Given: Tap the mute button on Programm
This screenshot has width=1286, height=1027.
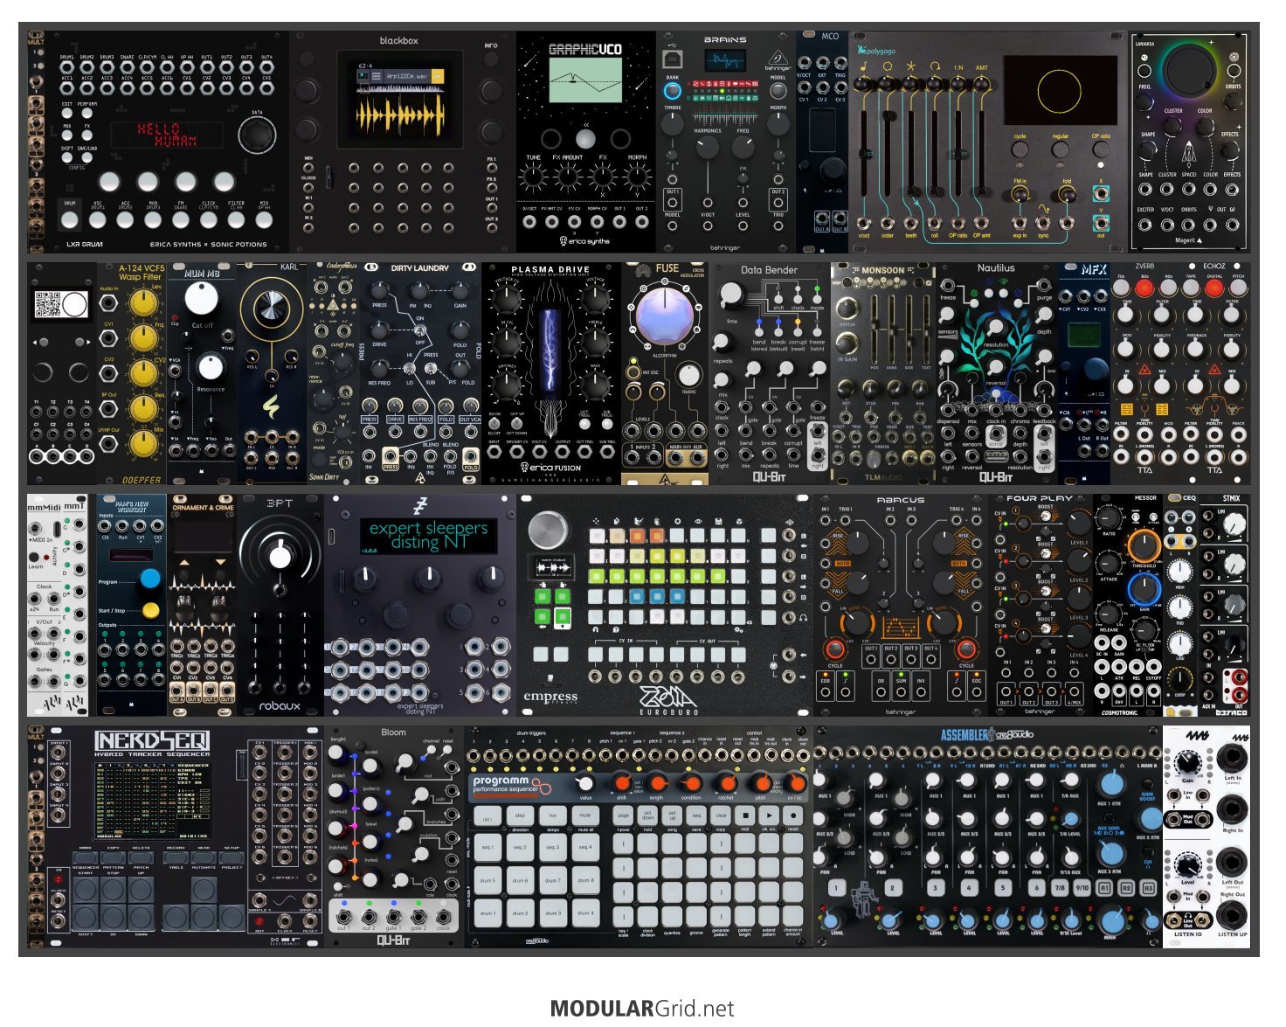Looking at the screenshot, I should coord(584,815).
